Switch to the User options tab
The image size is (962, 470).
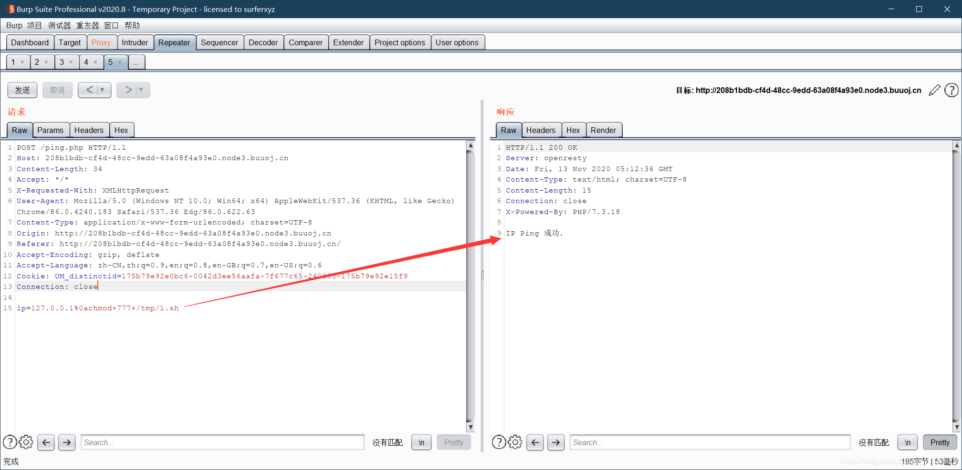[457, 42]
